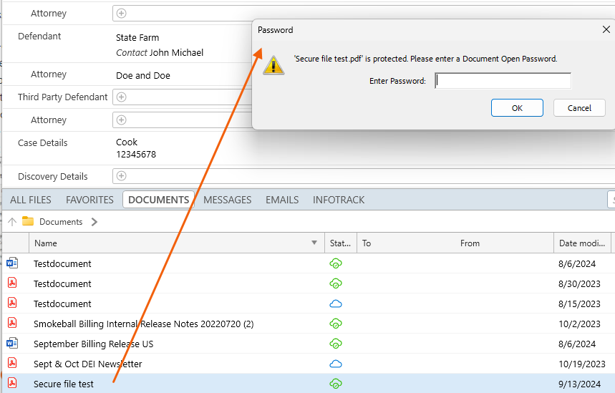Click the PDF icon for Smokeball Billing Internal Release Notes
Image resolution: width=615 pixels, height=393 pixels.
pyautogui.click(x=12, y=323)
